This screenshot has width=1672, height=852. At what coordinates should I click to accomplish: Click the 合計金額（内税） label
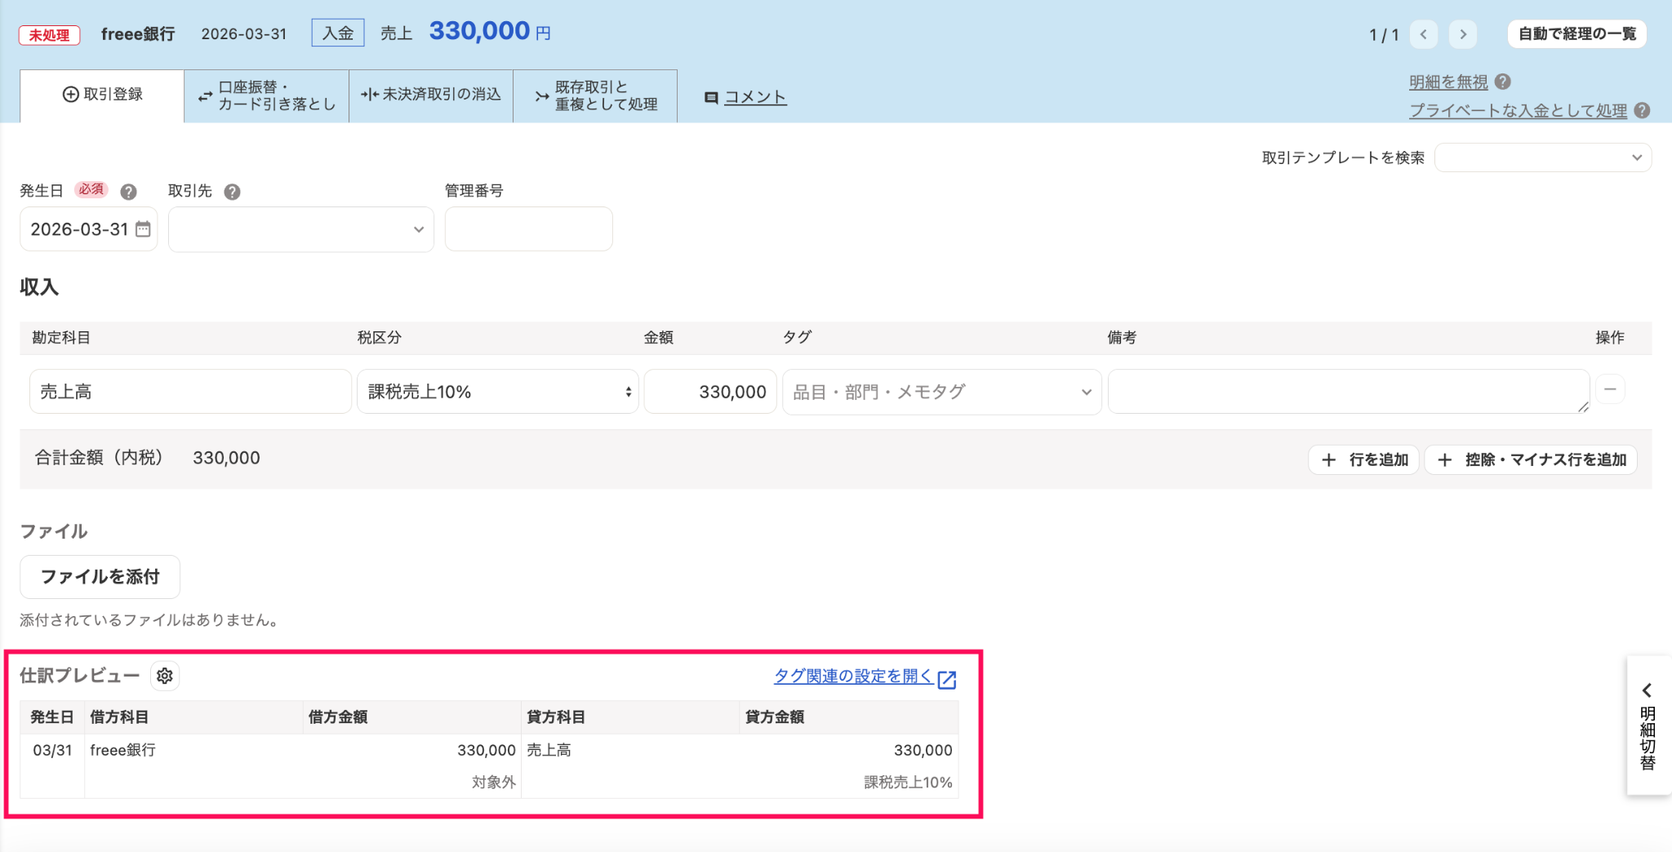[x=99, y=458]
